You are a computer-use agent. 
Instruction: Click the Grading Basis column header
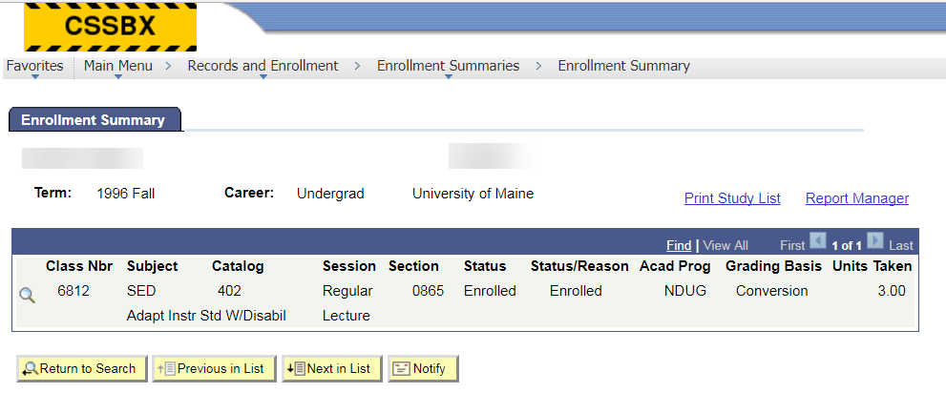[773, 266]
